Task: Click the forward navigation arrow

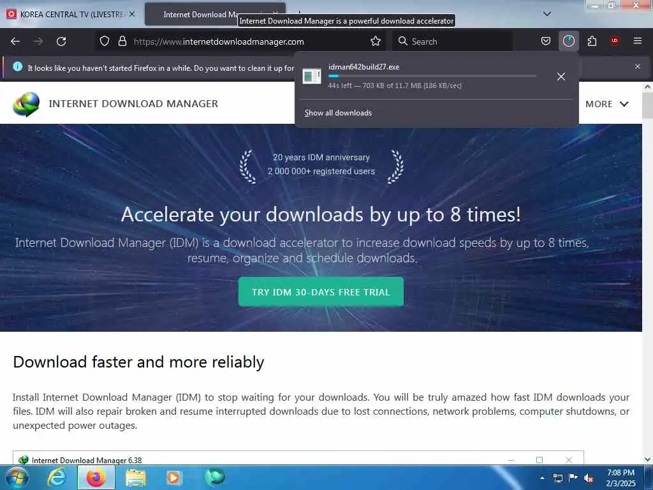Action: coord(38,41)
